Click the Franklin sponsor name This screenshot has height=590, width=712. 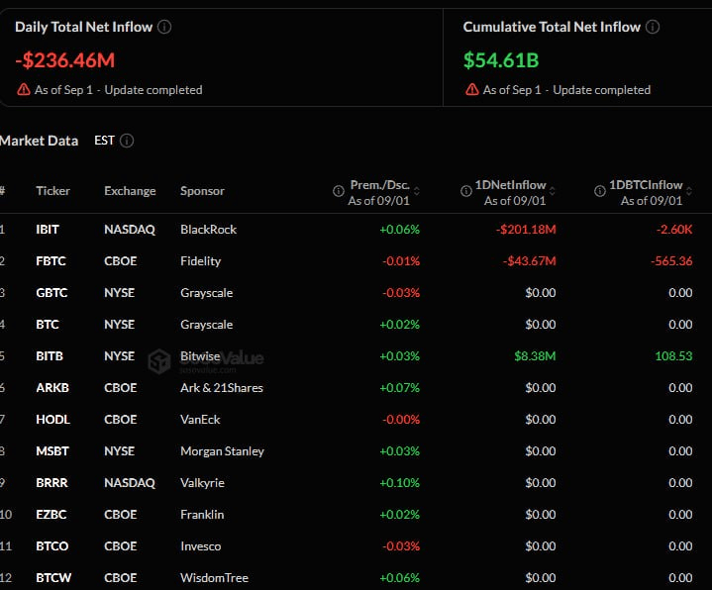pos(202,515)
